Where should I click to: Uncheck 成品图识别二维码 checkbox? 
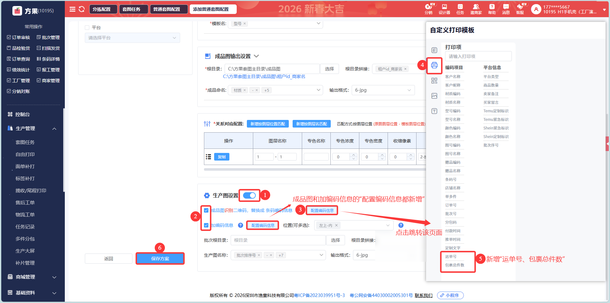[x=206, y=210]
